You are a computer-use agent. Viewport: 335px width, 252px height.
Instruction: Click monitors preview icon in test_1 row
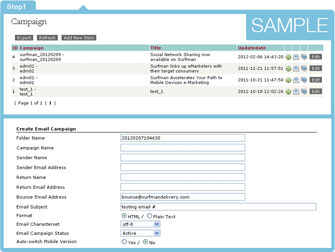pos(304,92)
